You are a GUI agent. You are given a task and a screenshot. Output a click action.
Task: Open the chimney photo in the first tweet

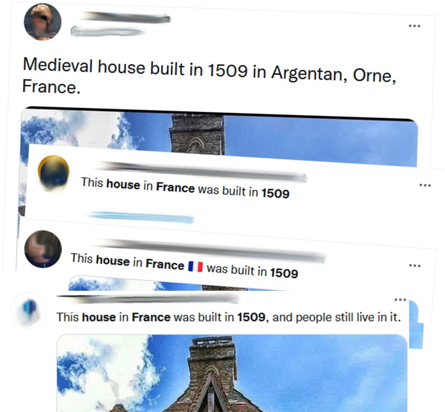219,132
